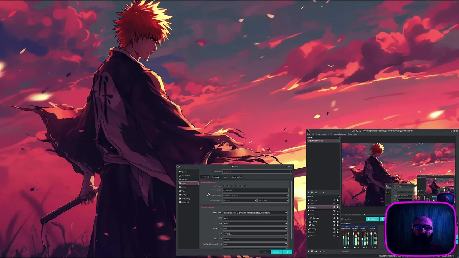Click Cancel button in Settings dialog
The height and width of the screenshot is (258, 459).
tap(276, 252)
